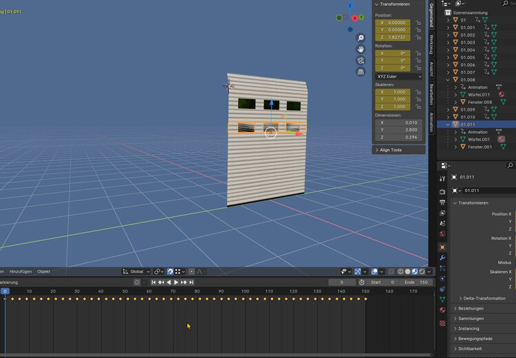
Task: Open the viewport shading options dropdown
Action: [x=429, y=271]
